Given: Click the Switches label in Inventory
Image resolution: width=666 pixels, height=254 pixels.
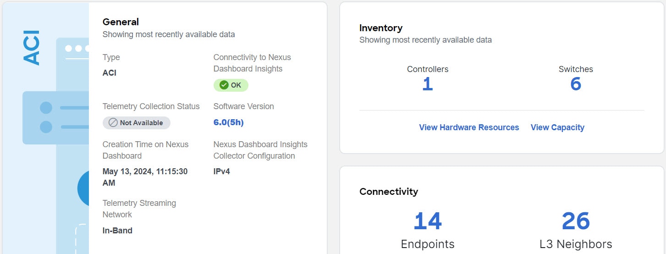Looking at the screenshot, I should [x=576, y=69].
